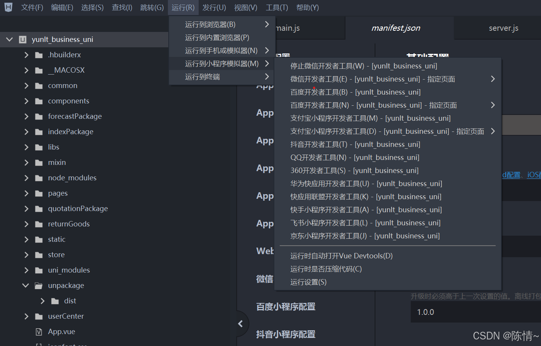Expand the node_modules folder chevron
541x346 pixels.
pos(26,178)
